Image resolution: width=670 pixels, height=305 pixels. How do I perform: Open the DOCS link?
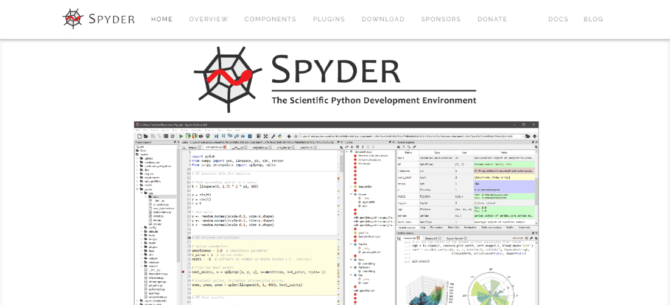point(558,19)
